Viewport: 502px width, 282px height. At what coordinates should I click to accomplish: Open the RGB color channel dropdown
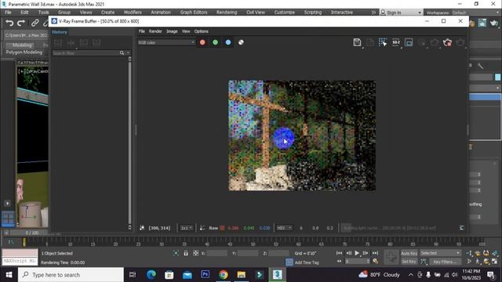(166, 42)
